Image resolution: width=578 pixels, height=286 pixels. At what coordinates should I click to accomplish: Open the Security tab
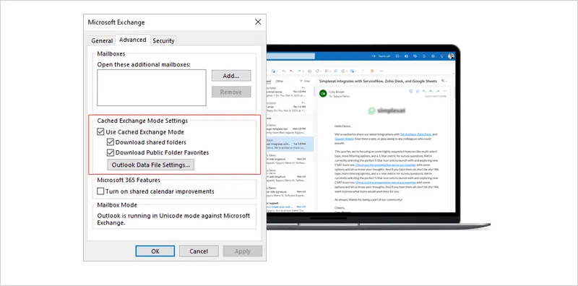point(163,41)
